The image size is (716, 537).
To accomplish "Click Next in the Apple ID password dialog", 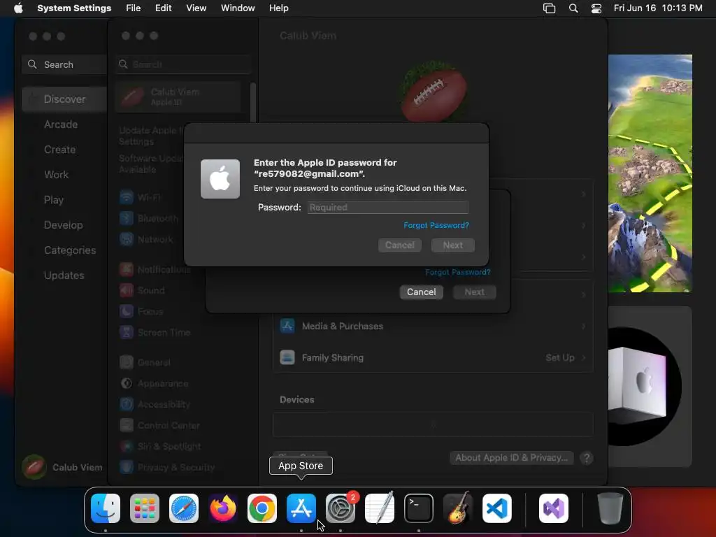I will (453, 245).
